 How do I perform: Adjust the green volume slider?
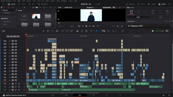tap(159, 31)
